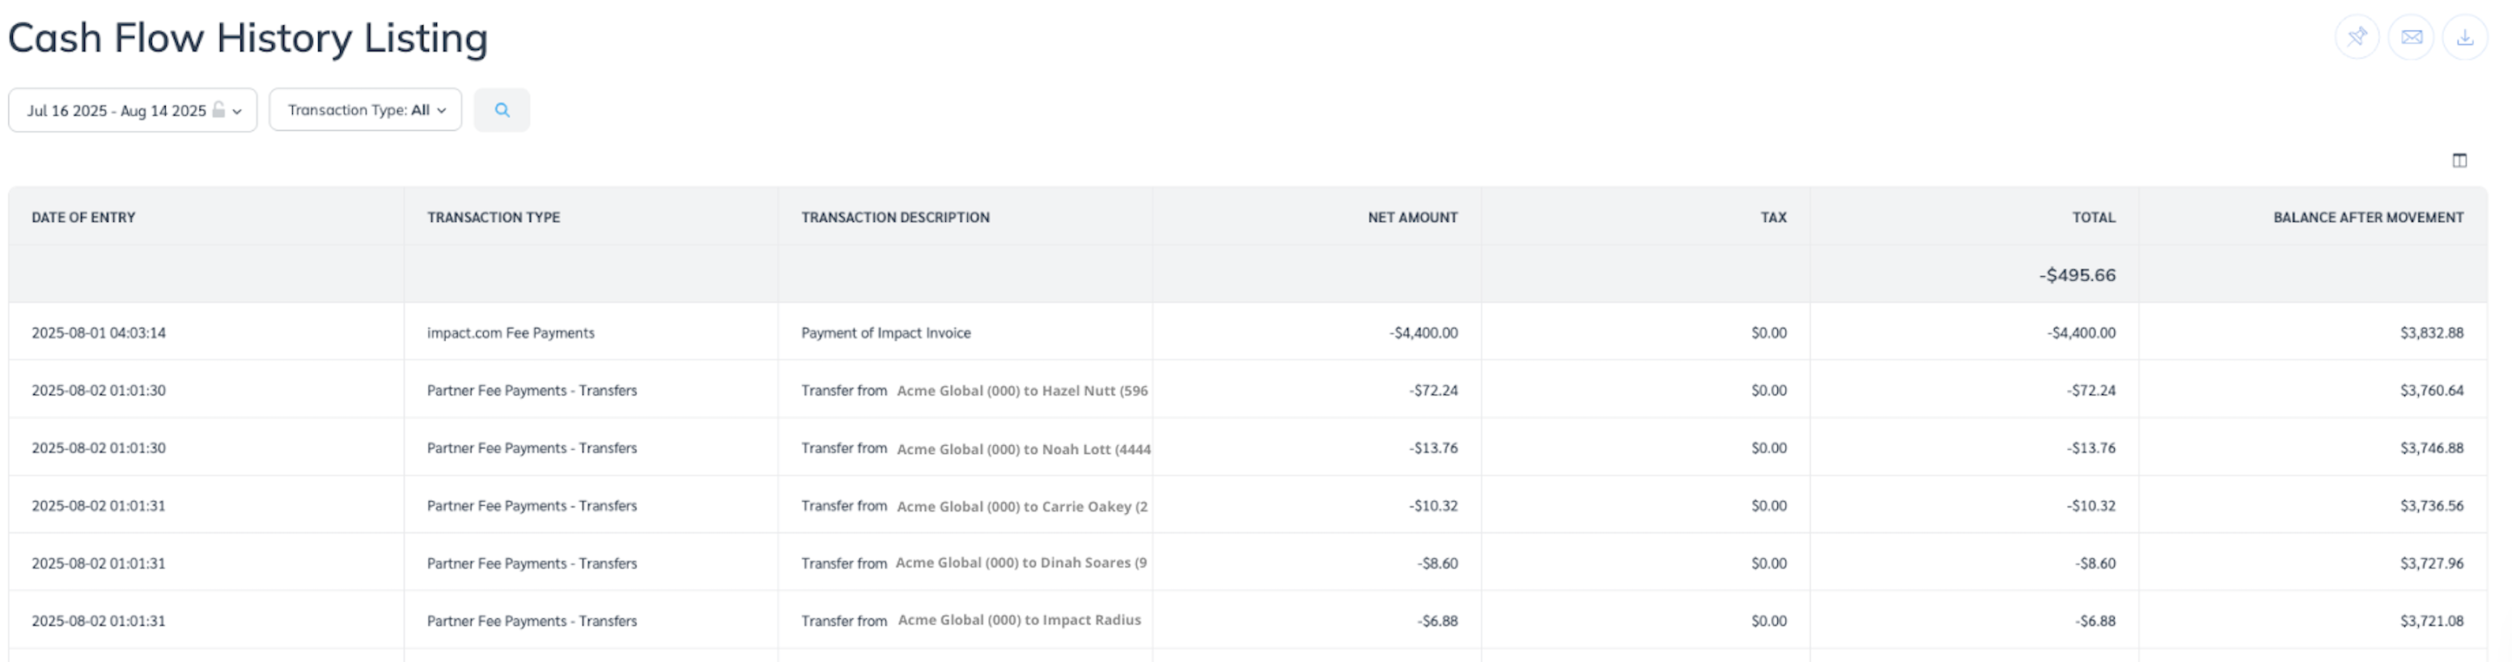Select the balance $3,760.64
The width and height of the screenshot is (2512, 662).
click(2432, 390)
